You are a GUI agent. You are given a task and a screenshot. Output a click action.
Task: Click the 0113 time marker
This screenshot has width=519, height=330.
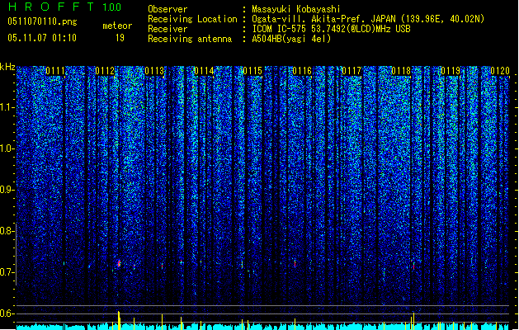click(x=154, y=71)
